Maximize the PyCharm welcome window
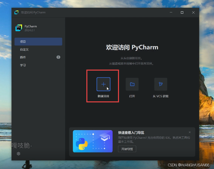 coord(182,12)
